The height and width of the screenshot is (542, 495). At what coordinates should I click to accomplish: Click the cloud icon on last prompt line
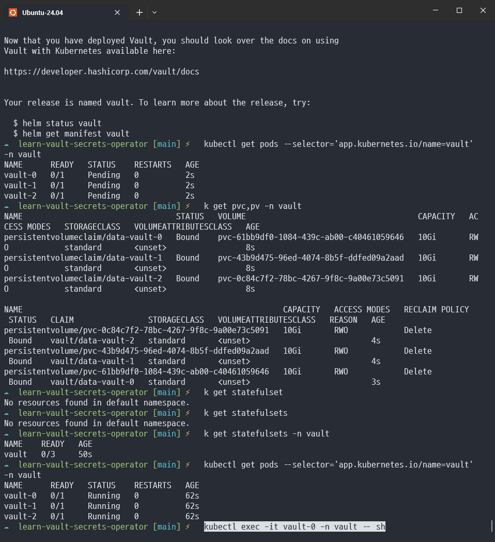(x=7, y=527)
